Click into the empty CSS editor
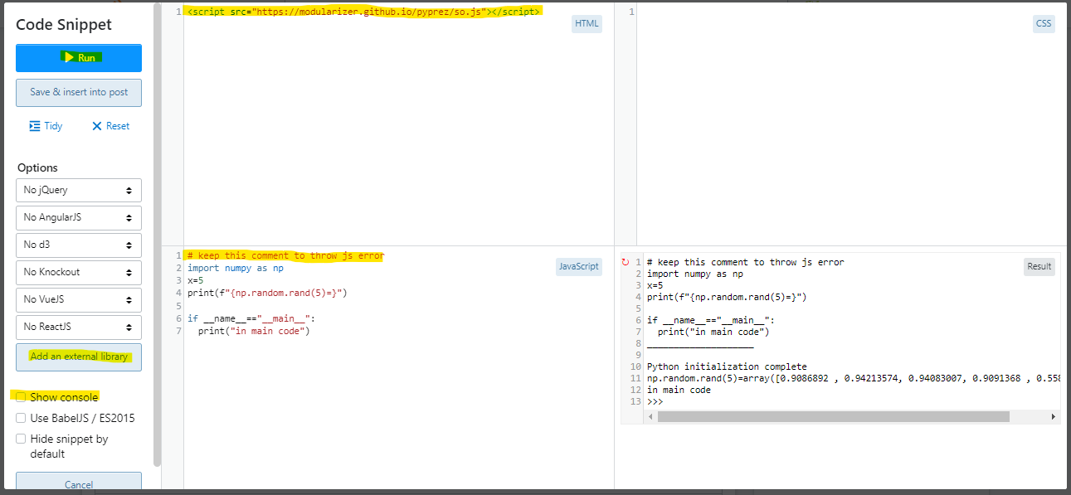 pyautogui.click(x=851, y=124)
